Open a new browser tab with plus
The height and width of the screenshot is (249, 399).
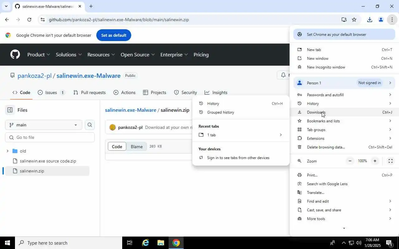pos(91,6)
